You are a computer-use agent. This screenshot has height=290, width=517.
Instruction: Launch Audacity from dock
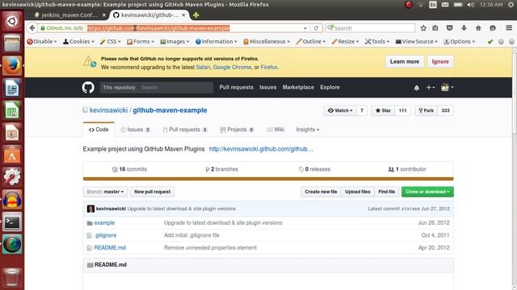(x=12, y=199)
